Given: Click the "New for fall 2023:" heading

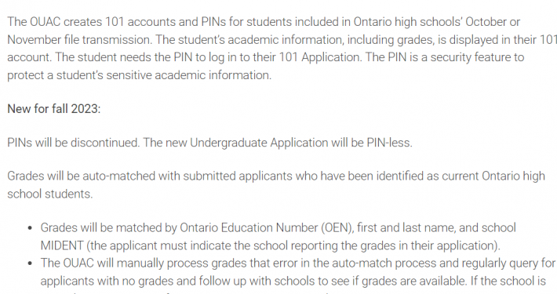Looking at the screenshot, I should pyautogui.click(x=54, y=109).
